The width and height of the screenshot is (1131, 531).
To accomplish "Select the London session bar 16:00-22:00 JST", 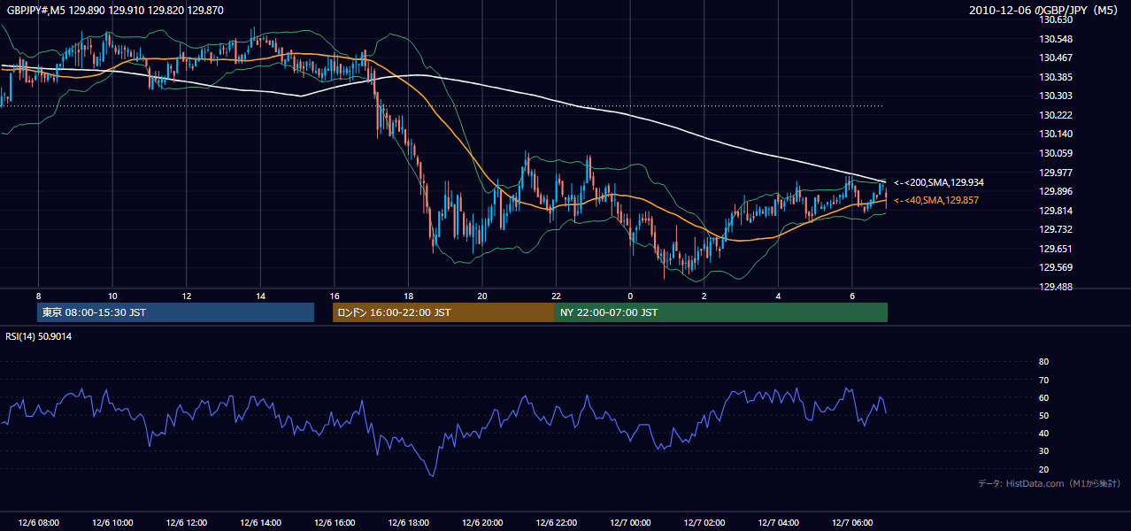I will tap(443, 312).
